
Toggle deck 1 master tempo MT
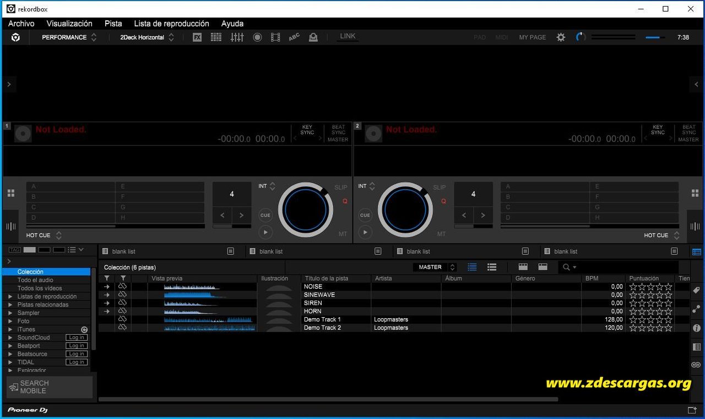(x=343, y=234)
